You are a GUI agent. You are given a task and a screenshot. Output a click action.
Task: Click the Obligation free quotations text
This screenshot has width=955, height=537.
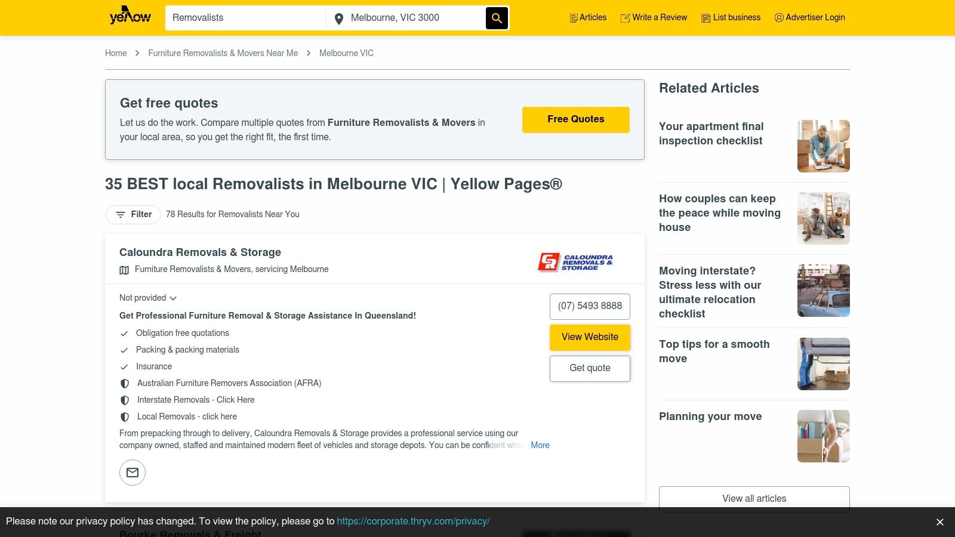[183, 333]
